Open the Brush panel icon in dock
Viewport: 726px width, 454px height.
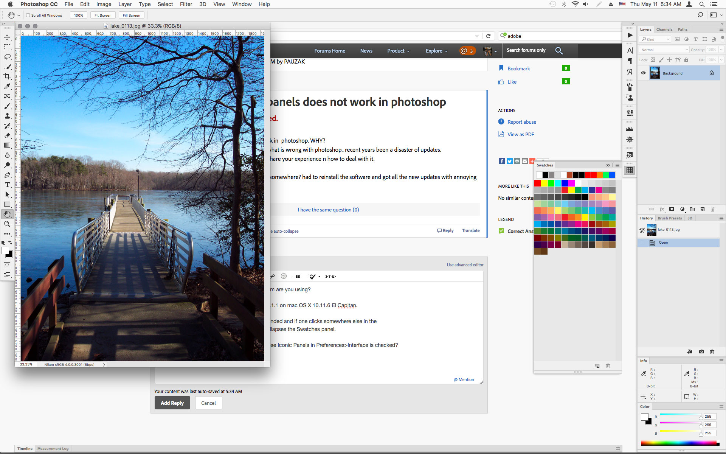pos(630,87)
